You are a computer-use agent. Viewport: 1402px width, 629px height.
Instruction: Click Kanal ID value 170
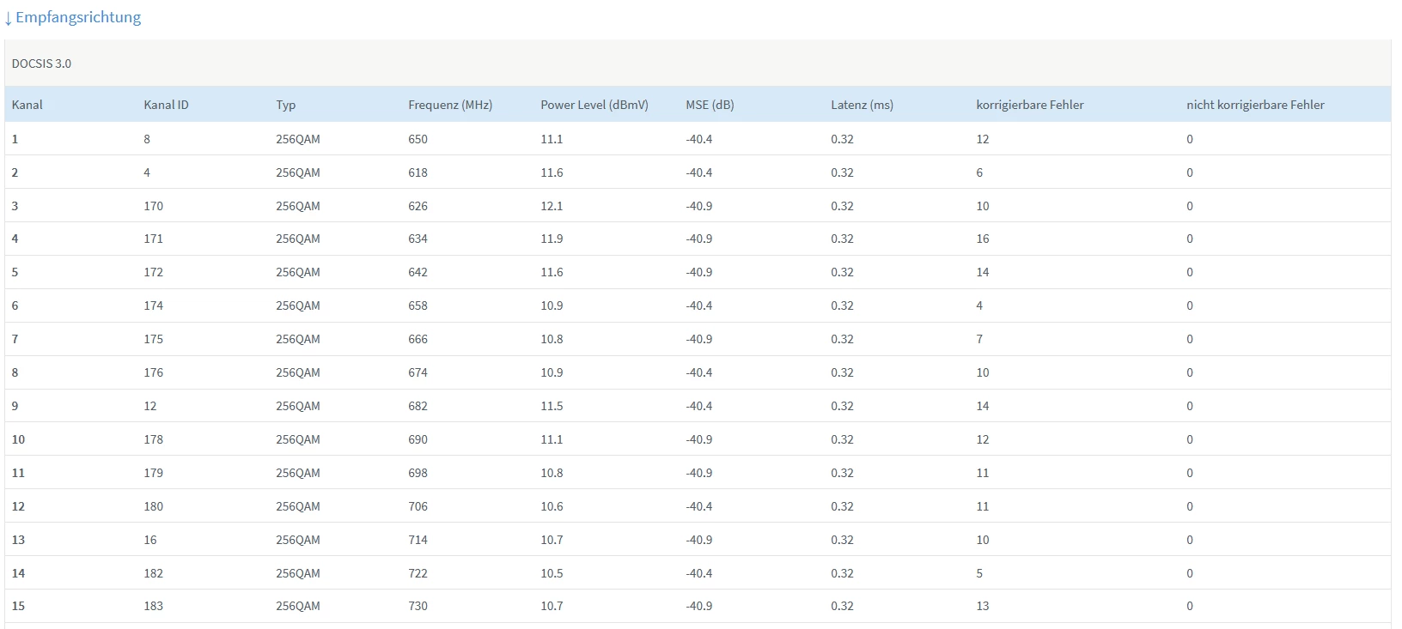tap(153, 206)
